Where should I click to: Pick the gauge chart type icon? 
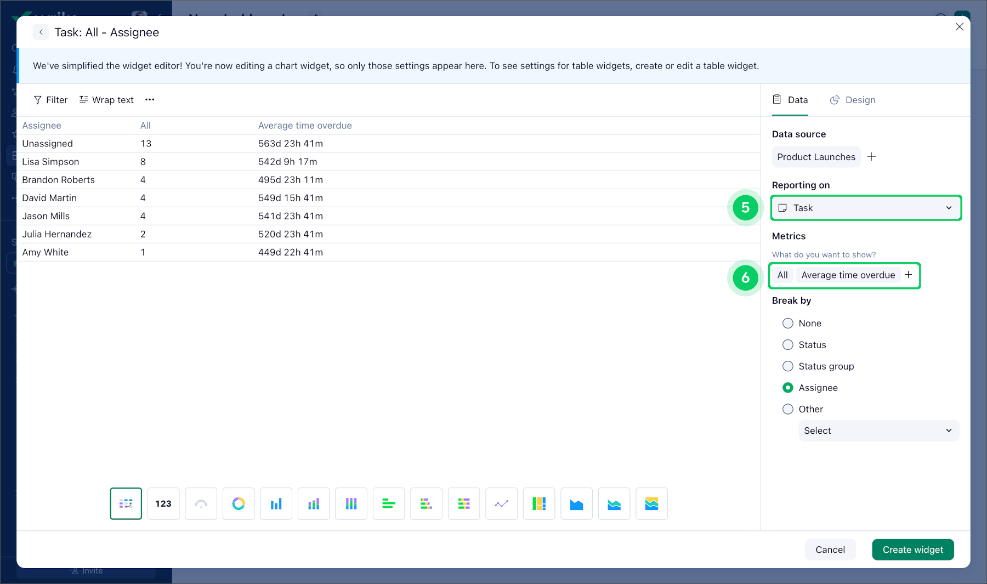tap(201, 503)
